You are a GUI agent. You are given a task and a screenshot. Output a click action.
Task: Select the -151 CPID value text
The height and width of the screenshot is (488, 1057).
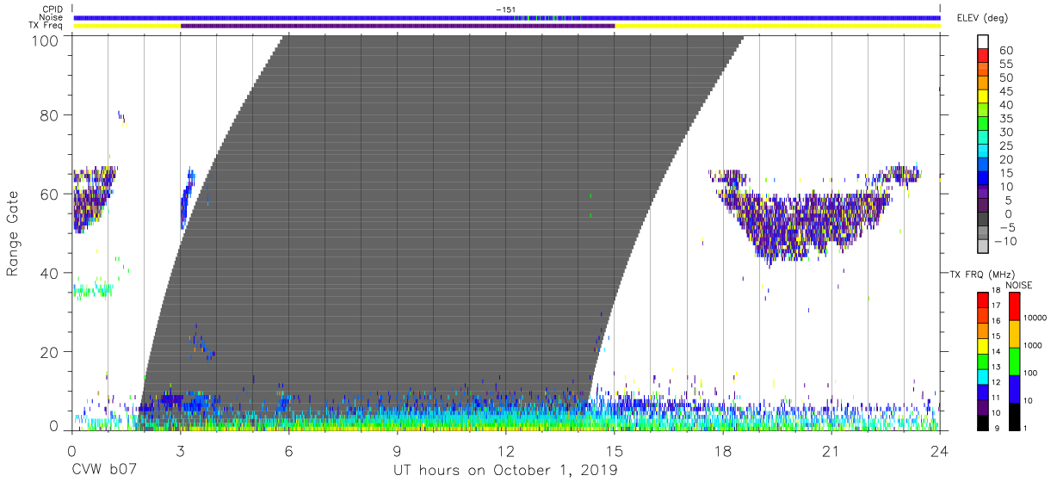tap(505, 9)
